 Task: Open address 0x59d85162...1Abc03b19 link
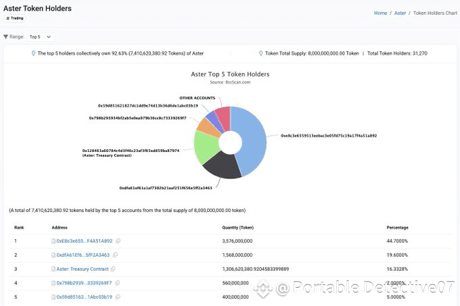pos(84,297)
